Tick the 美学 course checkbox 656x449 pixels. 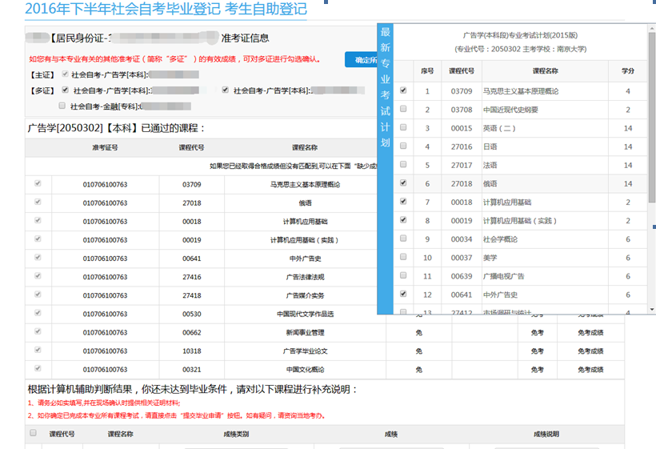coord(402,257)
